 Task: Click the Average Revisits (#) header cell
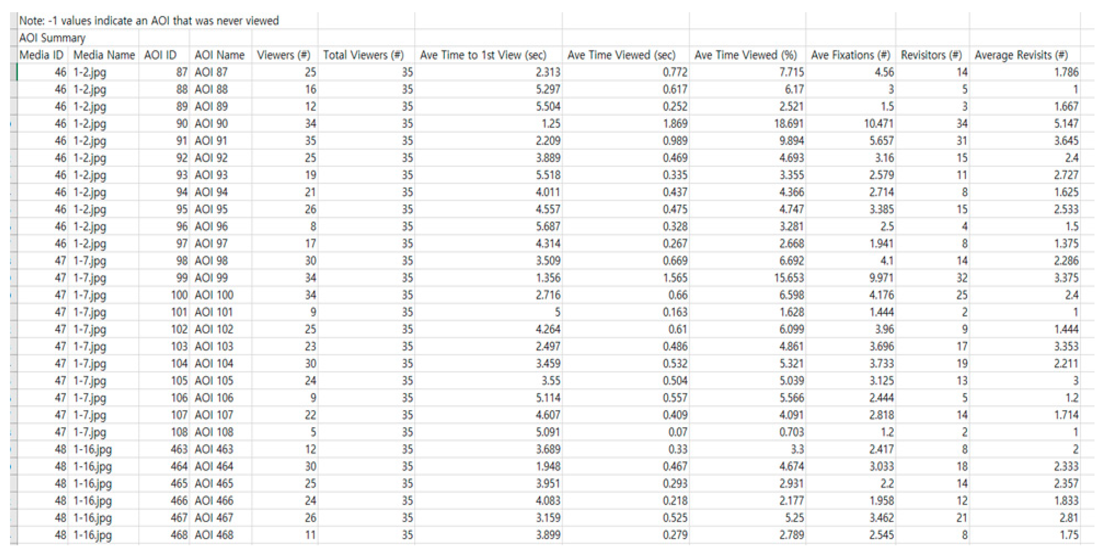click(x=1022, y=55)
